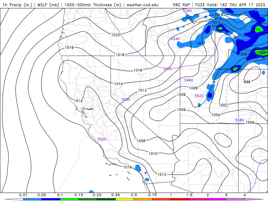Click the light blue 0.01–0.05 legend swatch
268x201 pixels.
32,199
